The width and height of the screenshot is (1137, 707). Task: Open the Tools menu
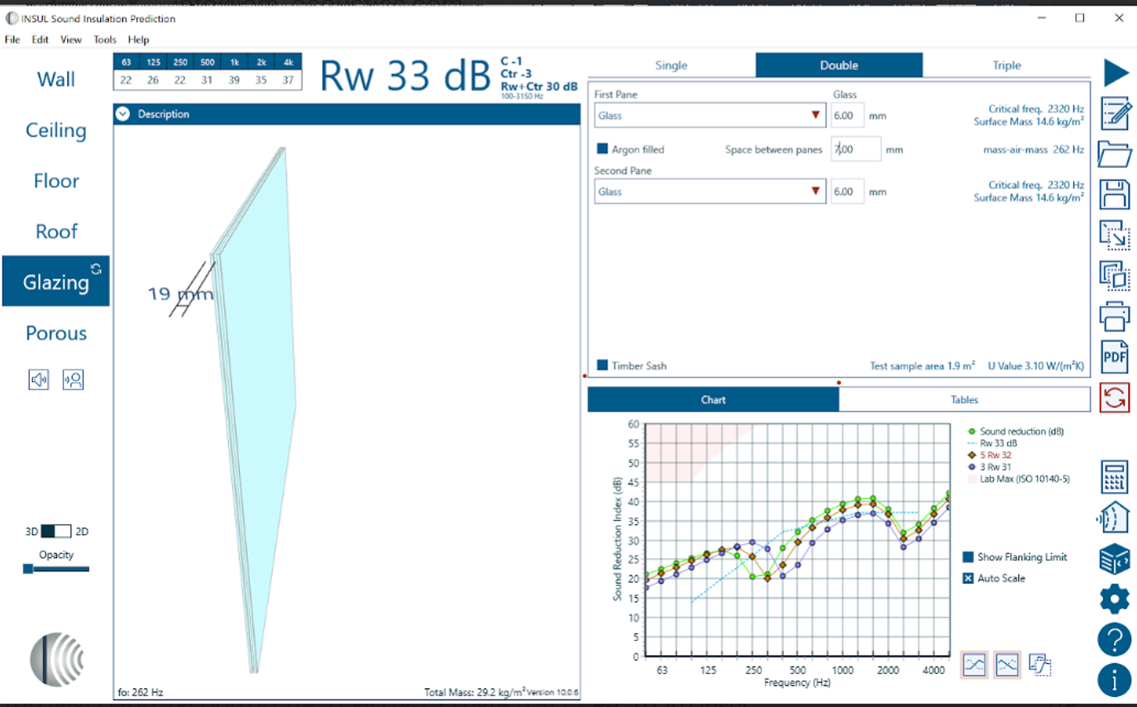tap(105, 40)
